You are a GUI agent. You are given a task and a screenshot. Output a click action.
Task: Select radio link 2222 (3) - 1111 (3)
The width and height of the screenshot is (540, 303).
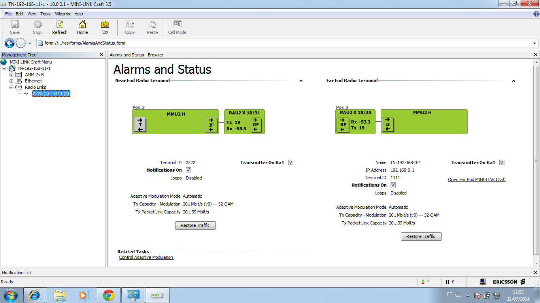[x=51, y=94]
